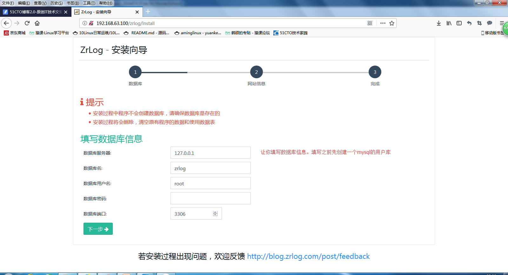Open the Firefox hamburger menu
The width and height of the screenshot is (508, 275).
[x=502, y=23]
